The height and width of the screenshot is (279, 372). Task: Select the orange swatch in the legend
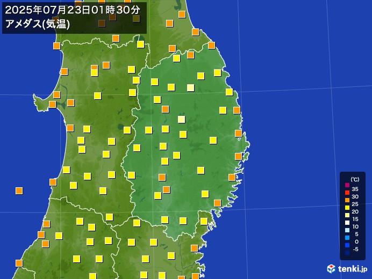point(347,200)
